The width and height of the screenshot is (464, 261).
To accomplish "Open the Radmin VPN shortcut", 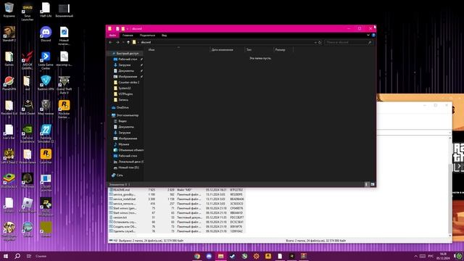I will 46,83.
